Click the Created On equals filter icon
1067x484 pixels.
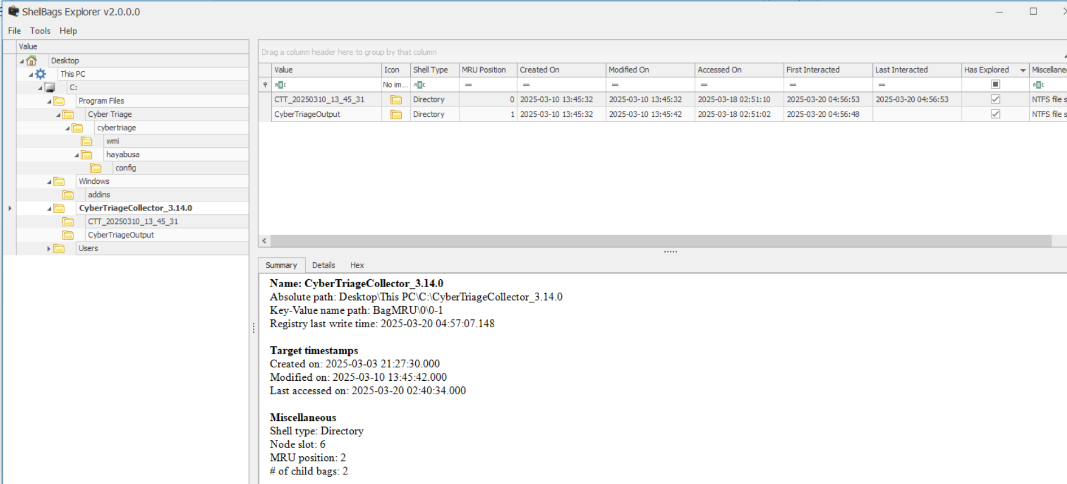[526, 85]
